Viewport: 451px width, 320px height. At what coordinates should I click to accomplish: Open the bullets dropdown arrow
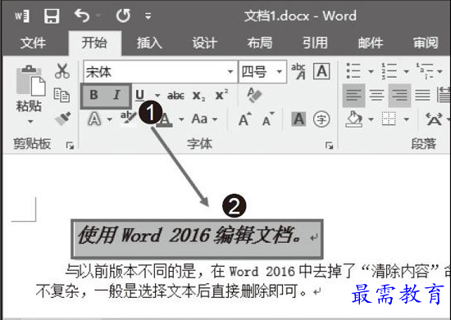click(x=371, y=71)
